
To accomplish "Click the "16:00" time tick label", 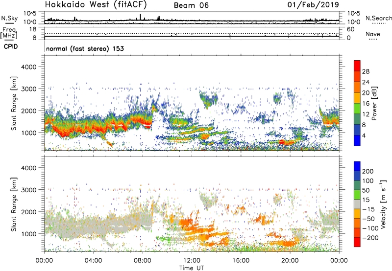I will click(241, 261).
